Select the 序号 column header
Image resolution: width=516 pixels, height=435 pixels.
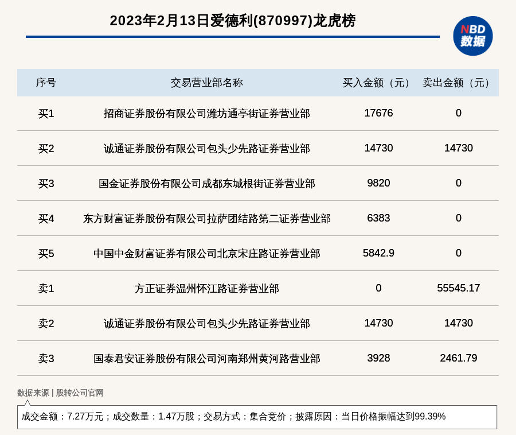coord(46,83)
